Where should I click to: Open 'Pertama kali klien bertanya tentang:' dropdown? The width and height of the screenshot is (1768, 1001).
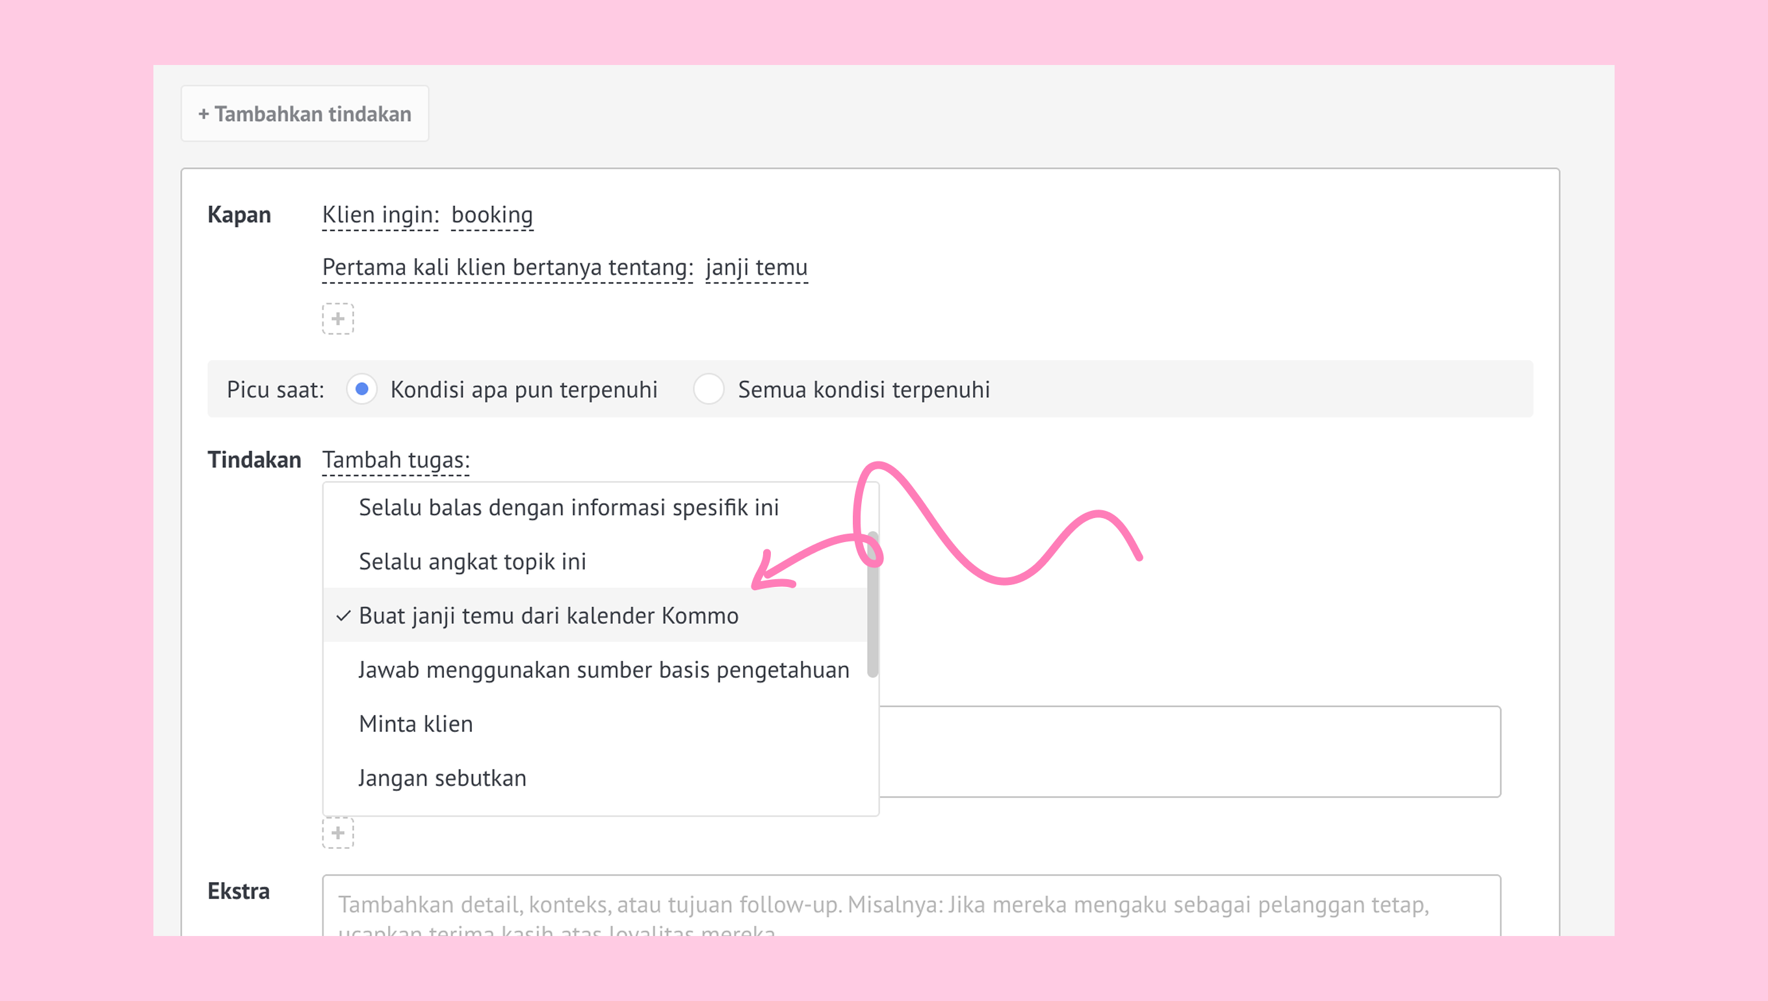coord(507,266)
